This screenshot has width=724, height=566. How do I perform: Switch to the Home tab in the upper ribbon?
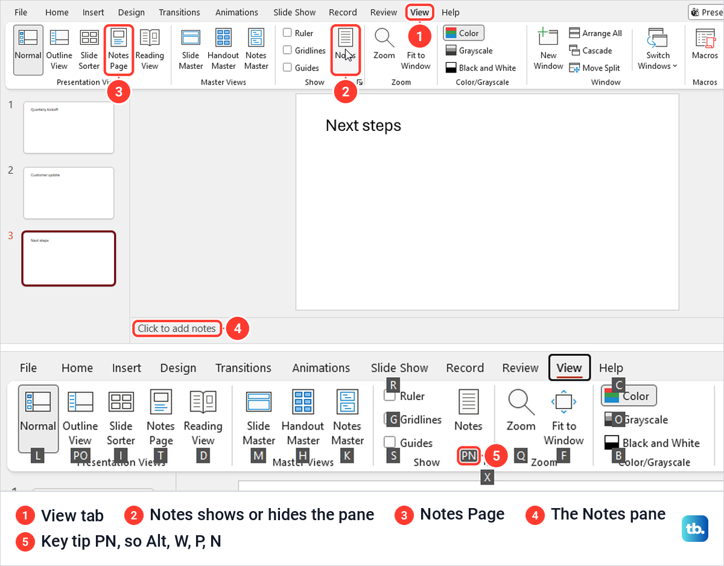(x=57, y=12)
